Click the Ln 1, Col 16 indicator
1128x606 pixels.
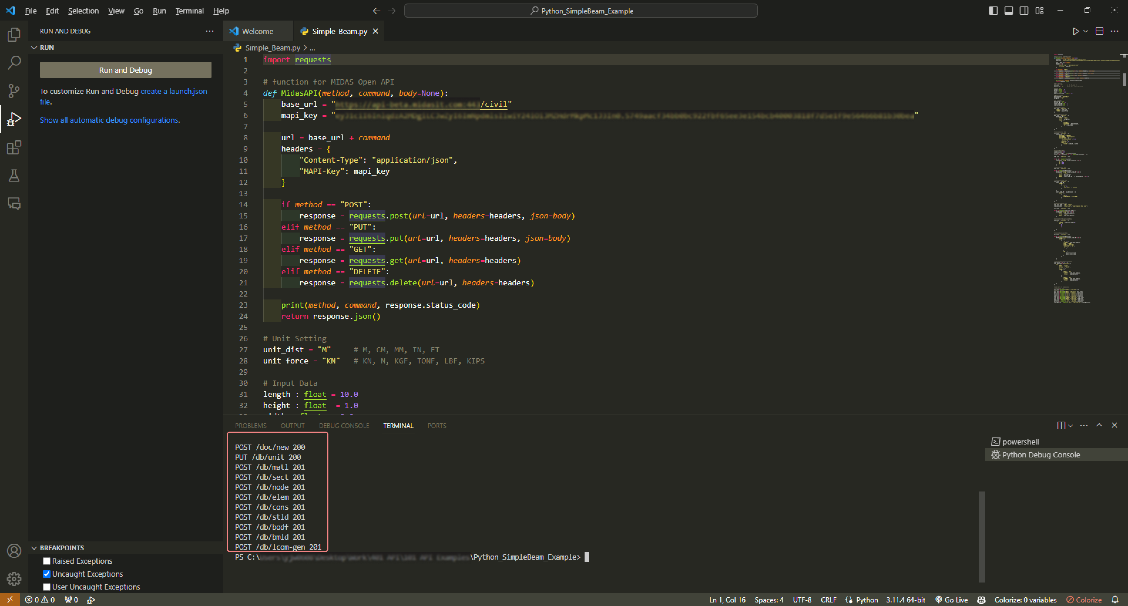727,600
